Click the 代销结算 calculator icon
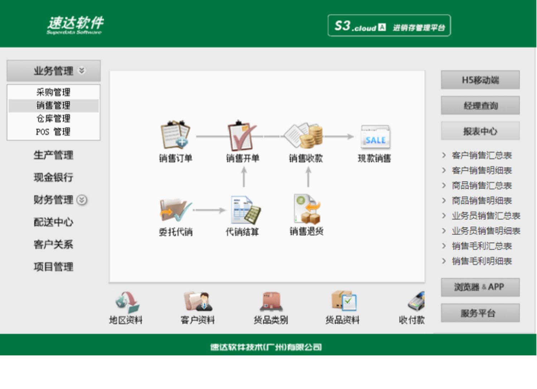Image resolution: width=537 pixels, height=389 pixels. tap(245, 210)
